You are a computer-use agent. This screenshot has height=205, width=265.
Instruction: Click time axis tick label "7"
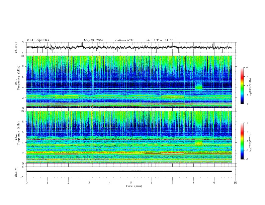pos(172,183)
